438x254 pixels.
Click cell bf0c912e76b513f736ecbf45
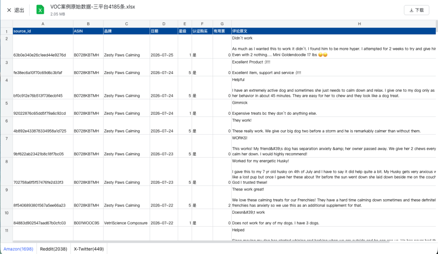coord(43,88)
